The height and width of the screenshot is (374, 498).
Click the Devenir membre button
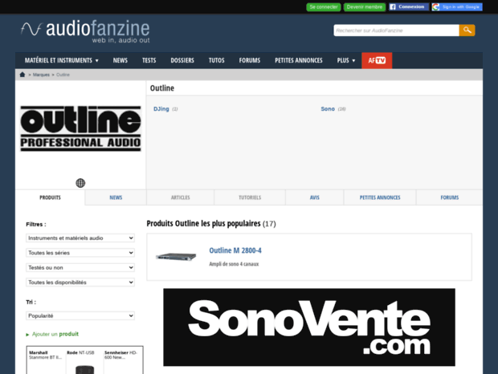pos(365,7)
